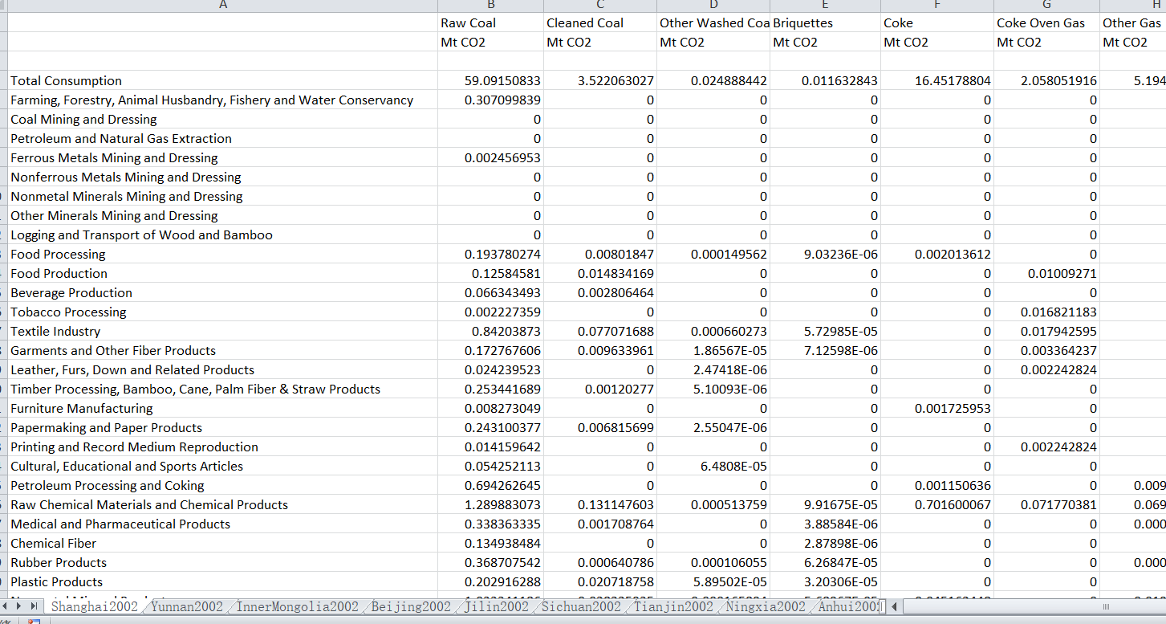Open the Anhui2002 sheet tab

coord(847,606)
